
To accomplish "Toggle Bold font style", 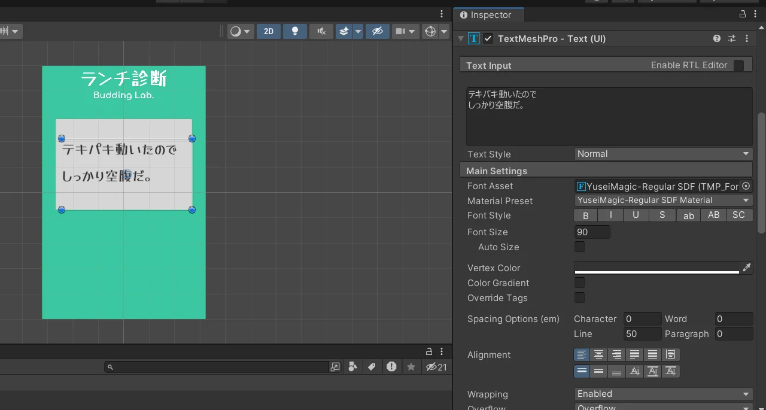I will (x=586, y=215).
